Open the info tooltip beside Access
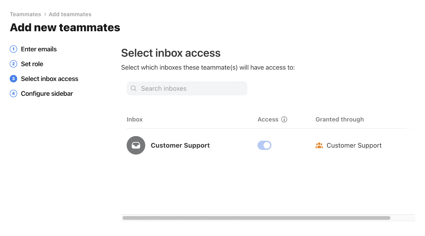The height and width of the screenshot is (236, 425). (284, 119)
